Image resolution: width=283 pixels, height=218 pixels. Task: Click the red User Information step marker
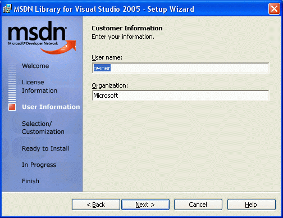pos(12,107)
